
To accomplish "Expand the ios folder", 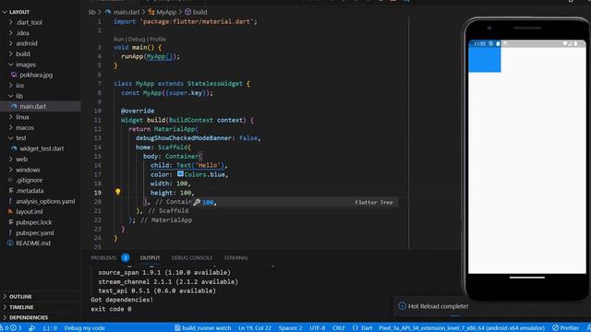I will coord(20,86).
